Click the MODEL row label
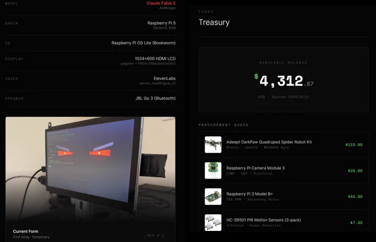The image size is (376, 242). (x=12, y=4)
